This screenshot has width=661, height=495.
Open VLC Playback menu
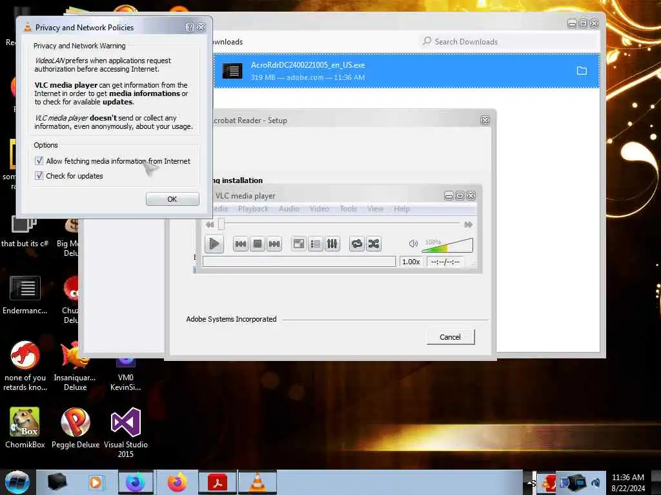coord(253,209)
